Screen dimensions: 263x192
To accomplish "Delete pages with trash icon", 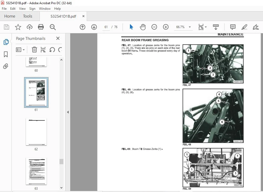I will pos(34,50).
